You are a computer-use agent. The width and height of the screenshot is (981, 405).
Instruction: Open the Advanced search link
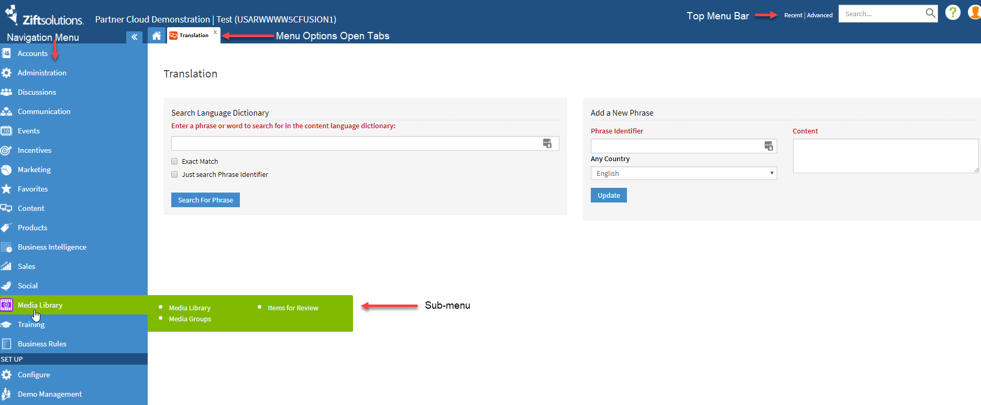pos(820,15)
